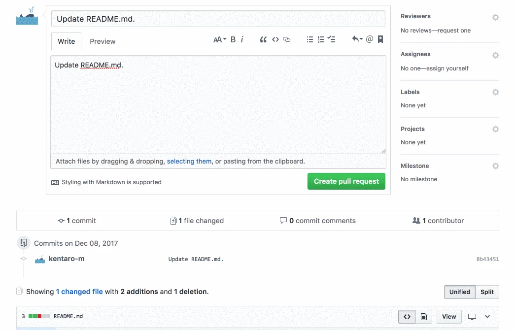515x330 pixels.
Task: Toggle bold formatting in the editor toolbar
Action: click(x=233, y=40)
